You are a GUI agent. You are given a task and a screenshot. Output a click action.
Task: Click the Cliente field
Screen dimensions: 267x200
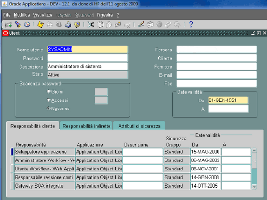click(x=217, y=58)
